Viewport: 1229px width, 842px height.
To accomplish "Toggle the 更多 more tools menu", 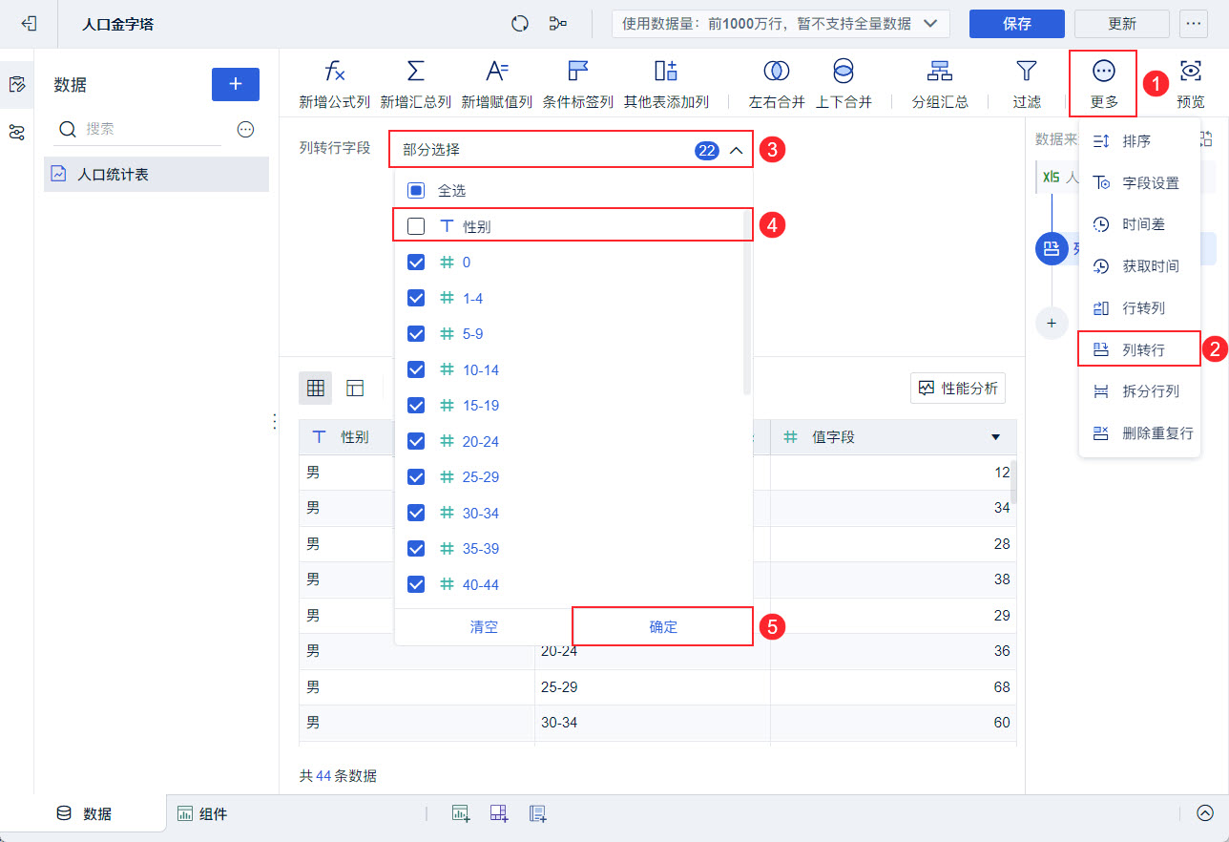I will coord(1104,84).
